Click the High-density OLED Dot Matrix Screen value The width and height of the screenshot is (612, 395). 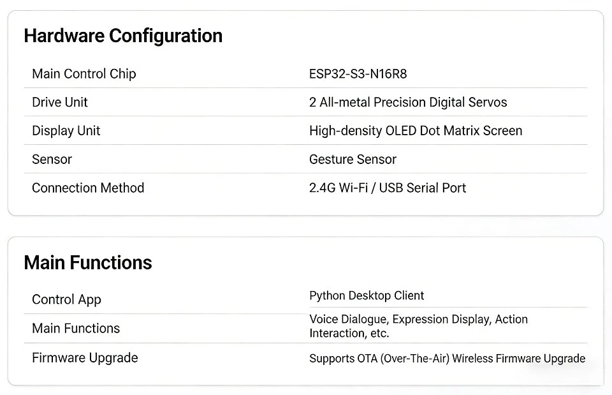tap(416, 131)
